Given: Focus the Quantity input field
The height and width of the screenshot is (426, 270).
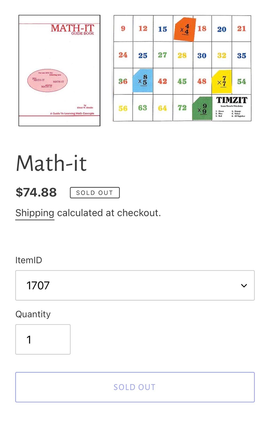Looking at the screenshot, I should point(43,339).
